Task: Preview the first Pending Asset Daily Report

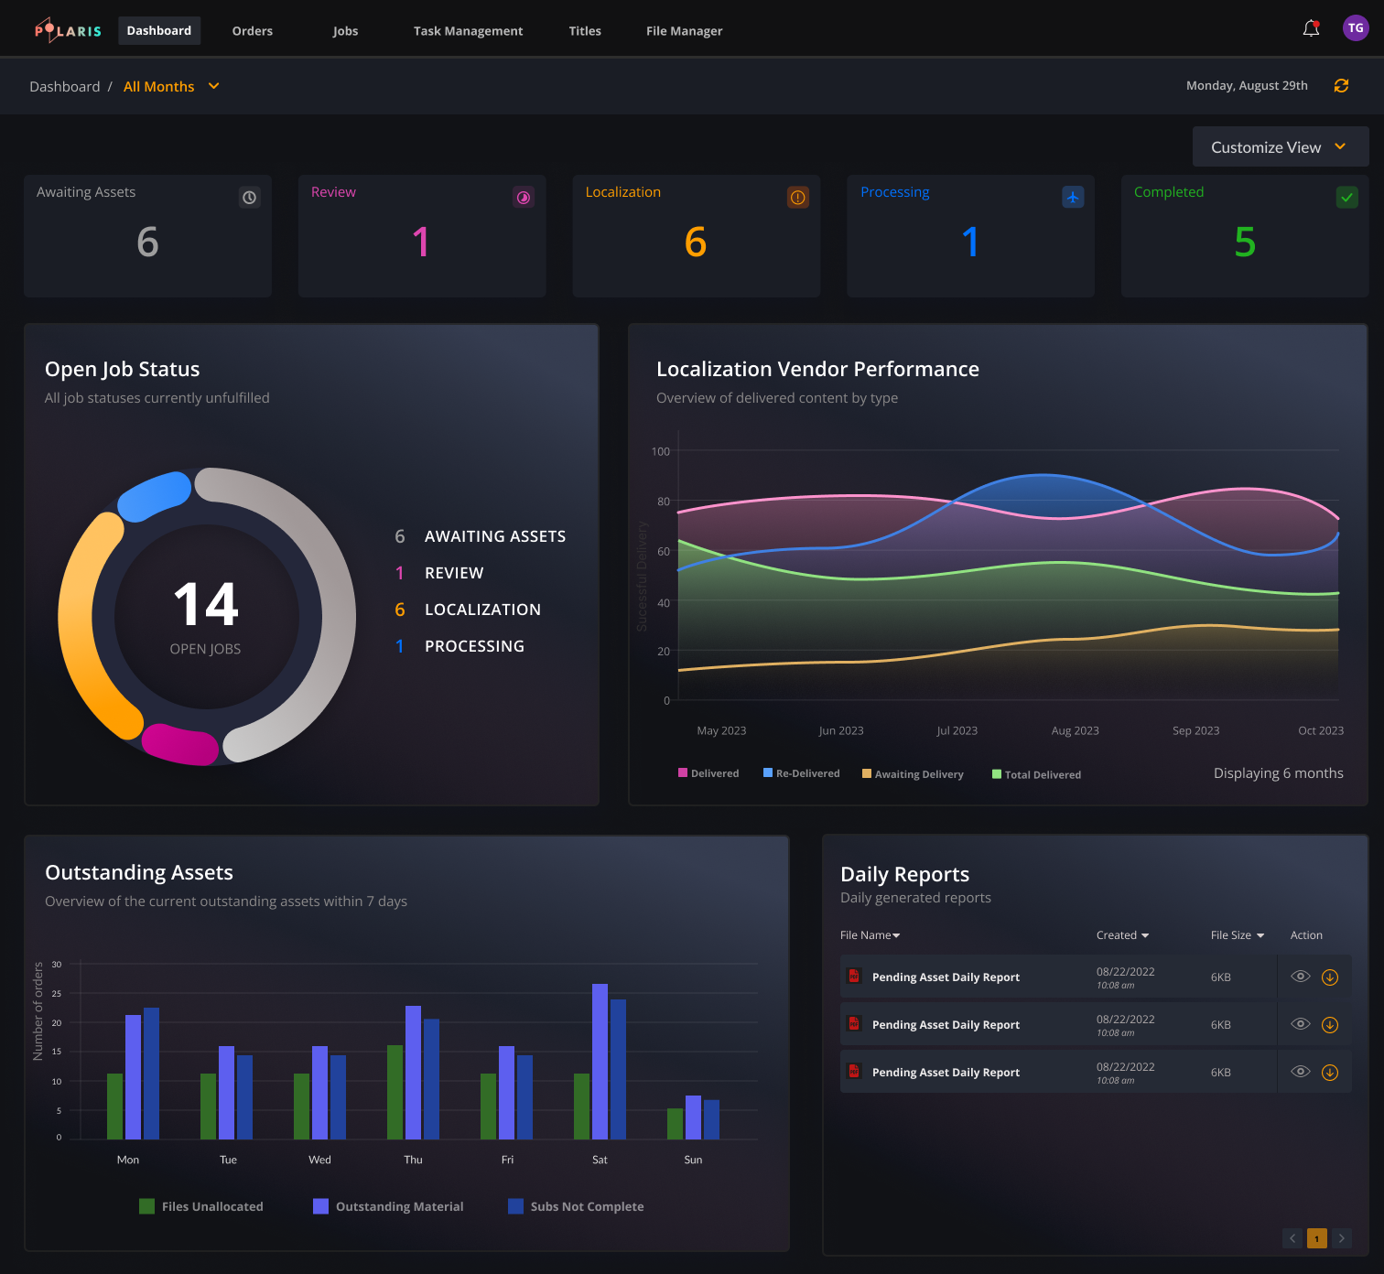Action: click(x=1300, y=977)
